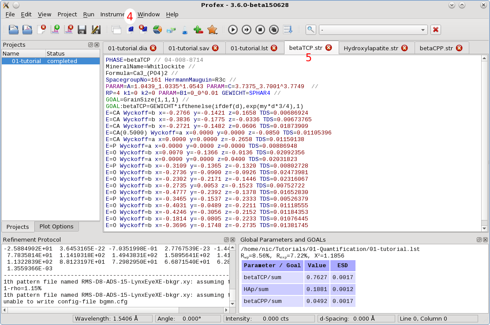Close the 01-tutorial.dia tab
490x325 pixels.
(153, 48)
